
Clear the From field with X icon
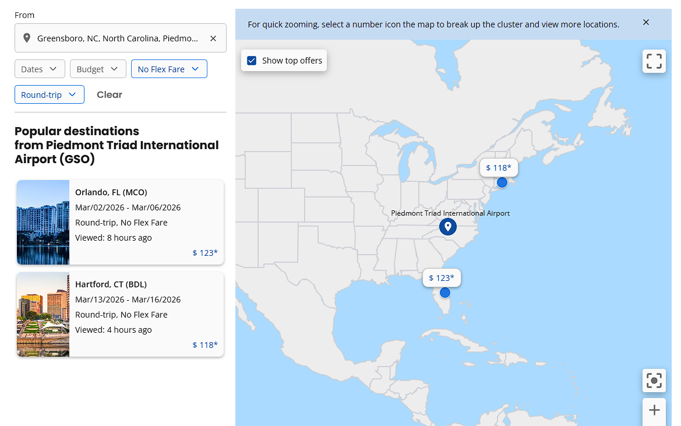coord(213,38)
